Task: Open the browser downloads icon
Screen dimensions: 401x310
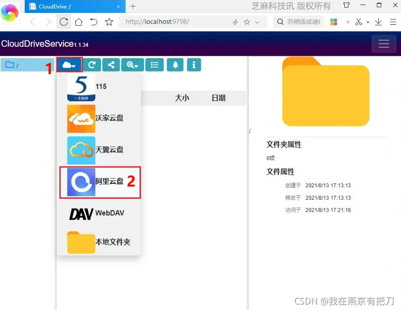Action: tap(378, 22)
